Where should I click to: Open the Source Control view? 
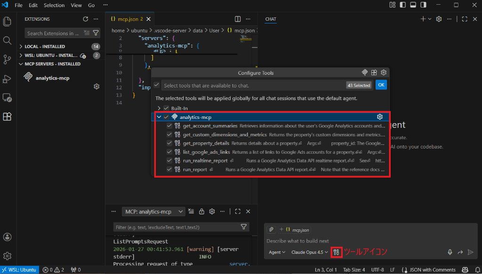coord(7,60)
